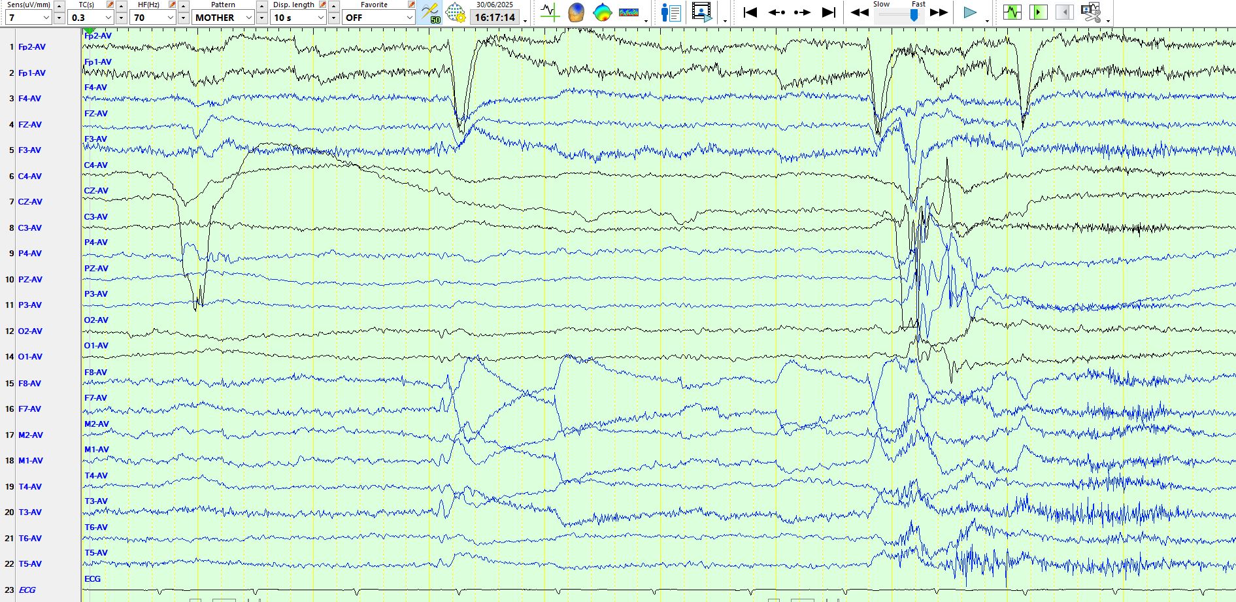Open the Disp. length dropdown showing 10 s
The height and width of the screenshot is (602, 1236).
coord(298,18)
